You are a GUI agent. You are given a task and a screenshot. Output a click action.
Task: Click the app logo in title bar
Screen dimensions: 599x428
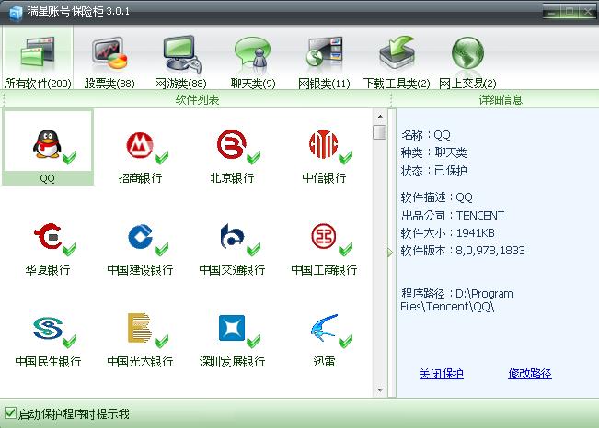16,13
